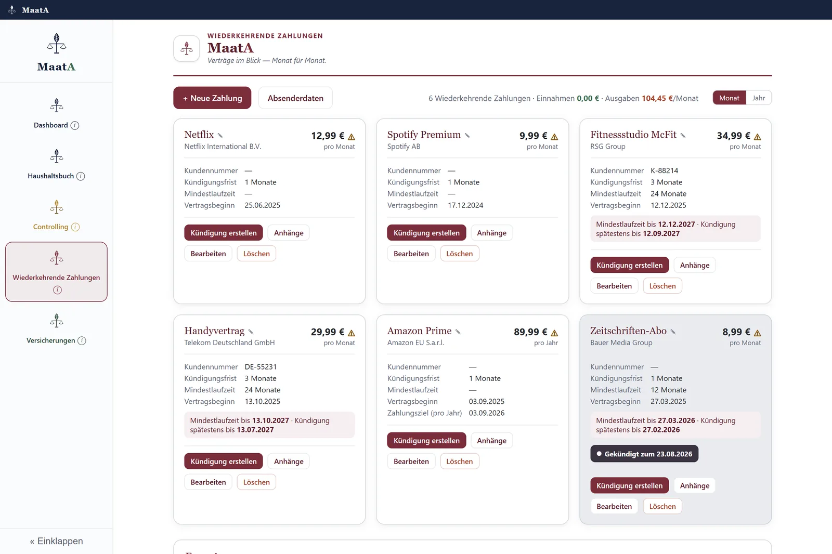Click the Ausgaben value '104,45 €'
Image resolution: width=832 pixels, height=554 pixels.
657,98
